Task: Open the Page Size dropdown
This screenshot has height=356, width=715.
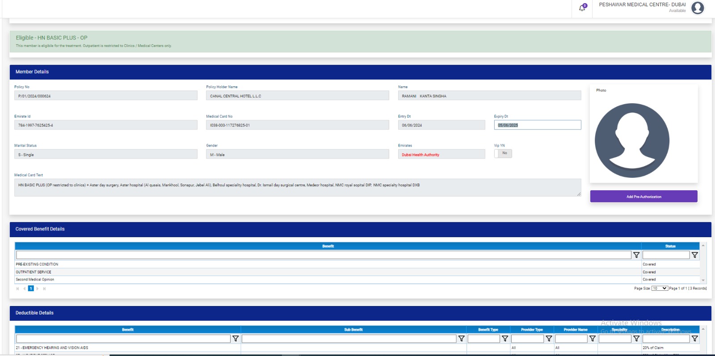Action: pos(659,289)
